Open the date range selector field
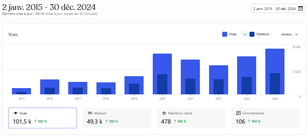Viewport: 308px width, 136px height. [274, 8]
